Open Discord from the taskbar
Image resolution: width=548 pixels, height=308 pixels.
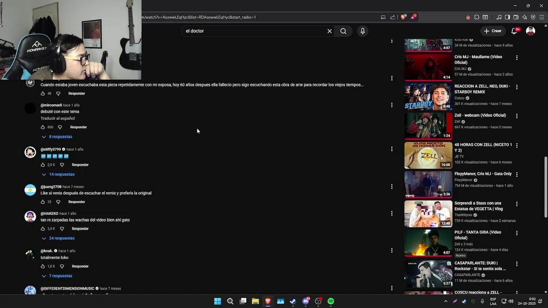306,301
